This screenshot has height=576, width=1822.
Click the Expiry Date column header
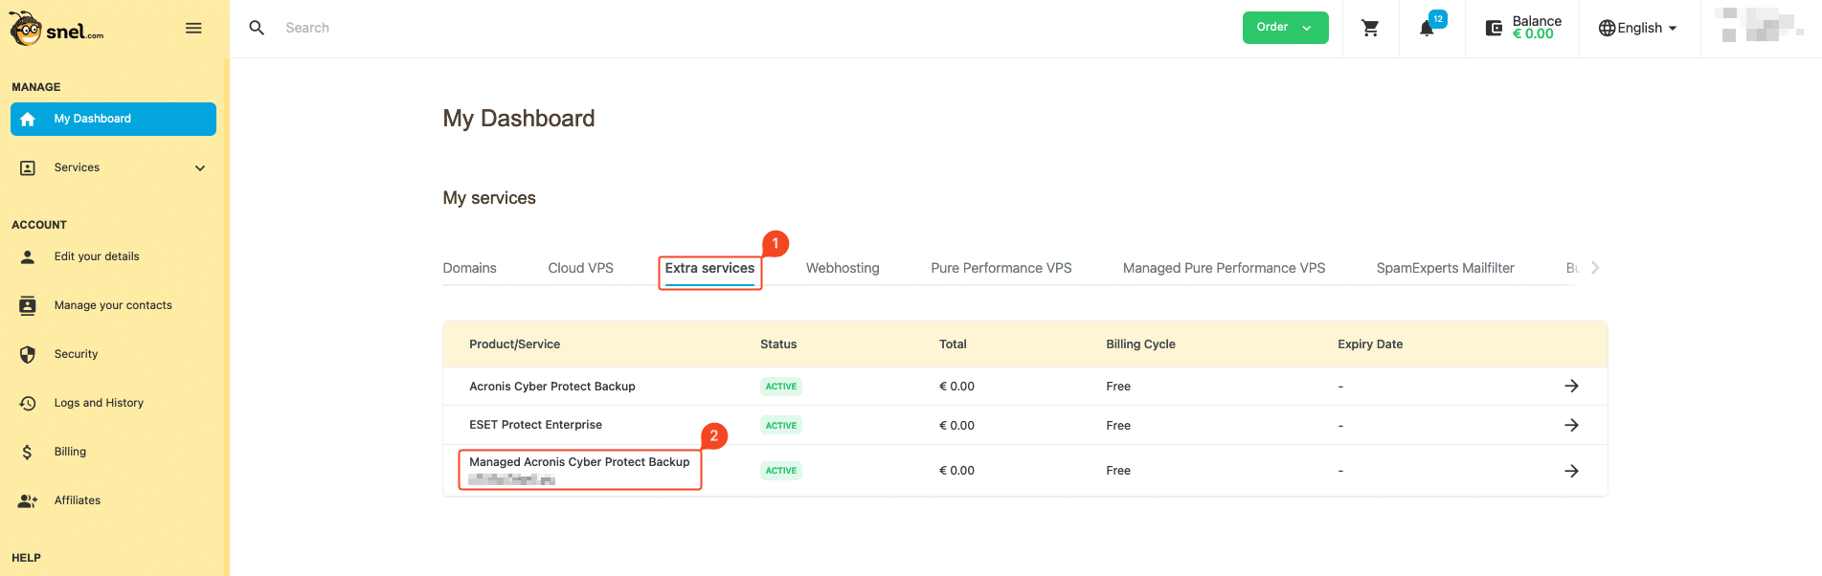[1370, 344]
